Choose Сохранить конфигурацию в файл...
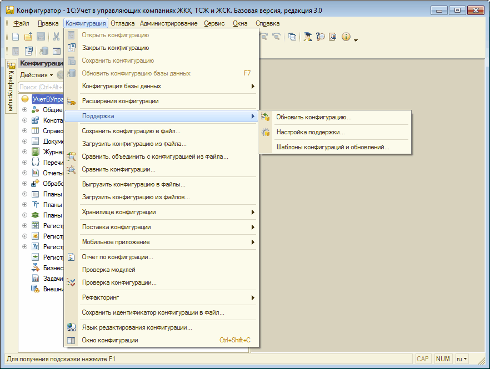Image resolution: width=490 pixels, height=369 pixels. point(162,131)
